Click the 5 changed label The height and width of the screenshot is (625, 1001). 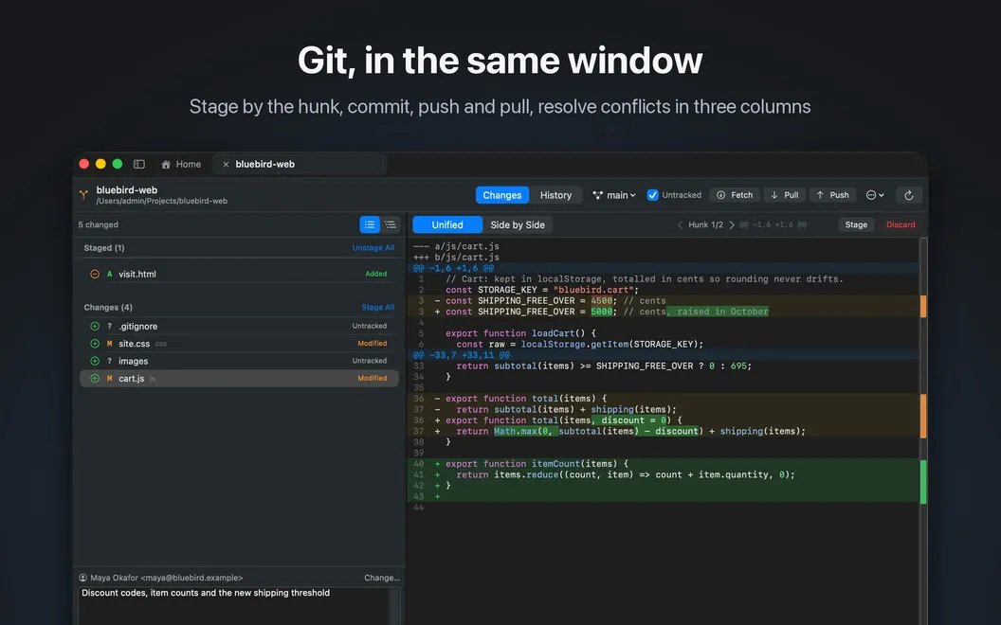[x=98, y=224]
